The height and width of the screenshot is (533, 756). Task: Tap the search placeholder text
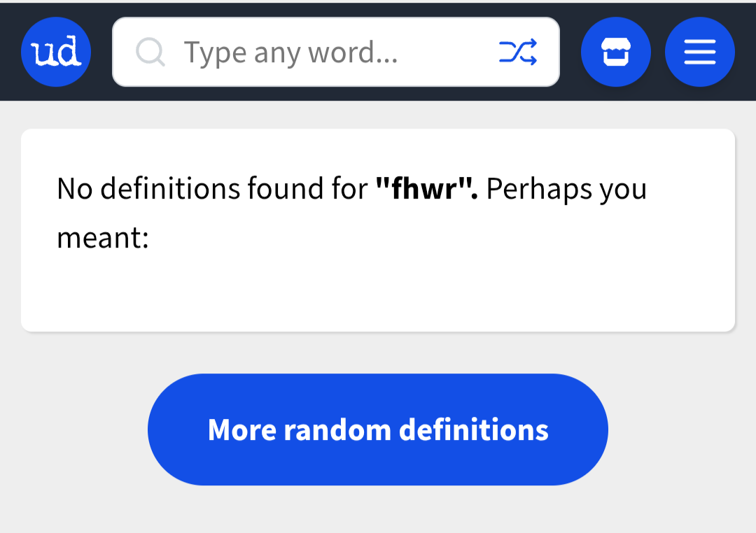coord(290,52)
